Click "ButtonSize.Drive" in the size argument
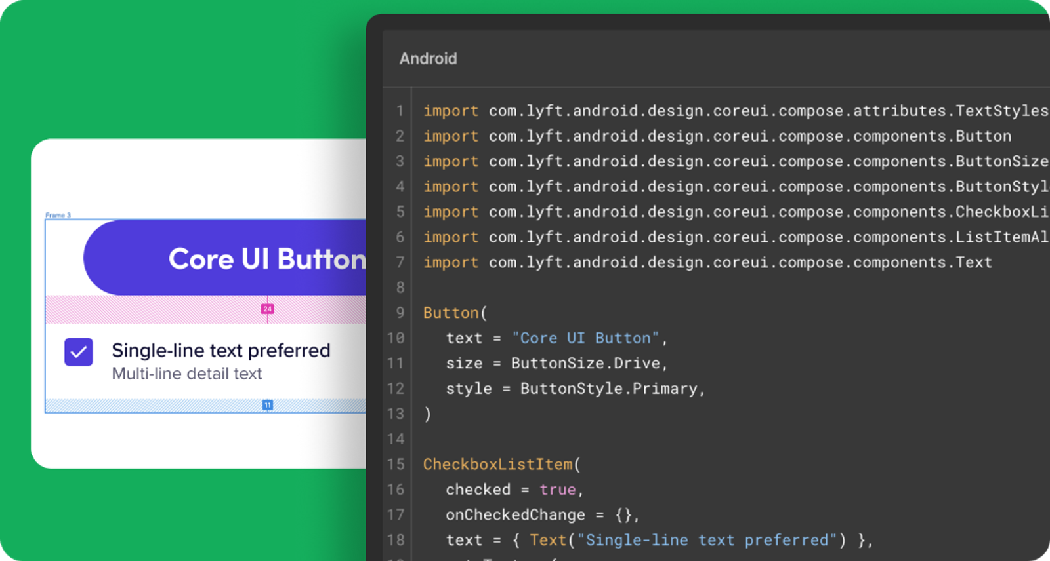 [x=585, y=363]
